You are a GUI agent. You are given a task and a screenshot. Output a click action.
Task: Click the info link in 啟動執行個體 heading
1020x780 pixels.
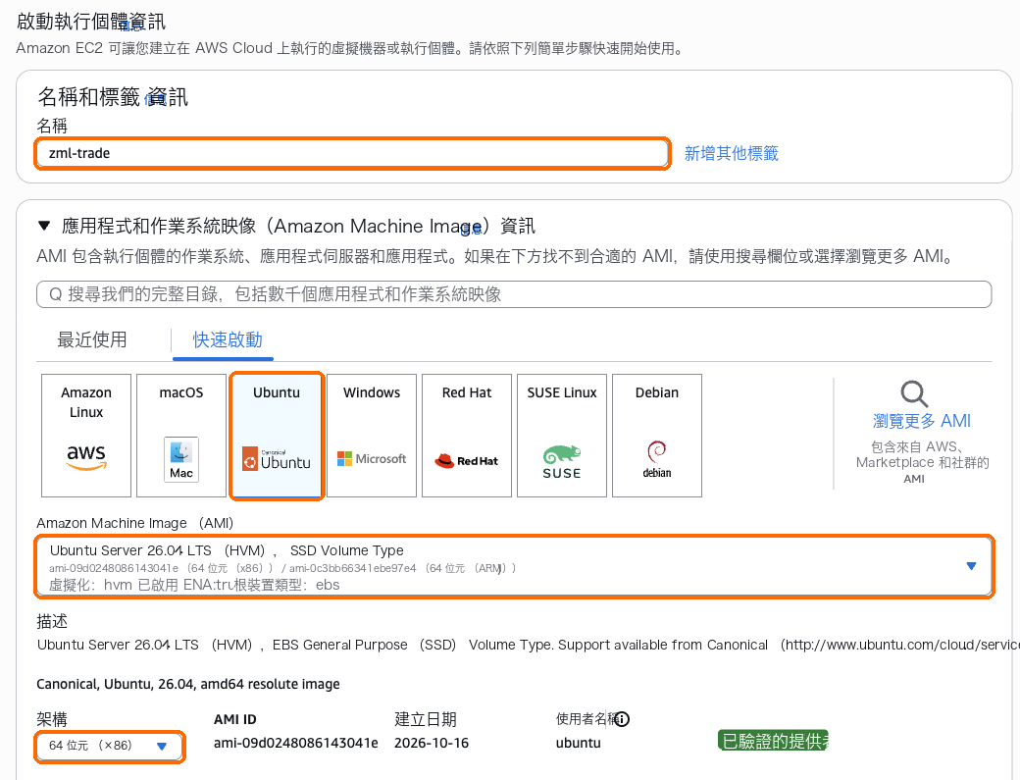point(130,26)
